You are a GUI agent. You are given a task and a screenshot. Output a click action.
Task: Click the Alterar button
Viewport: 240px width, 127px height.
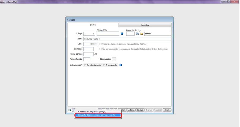[x=131, y=110]
